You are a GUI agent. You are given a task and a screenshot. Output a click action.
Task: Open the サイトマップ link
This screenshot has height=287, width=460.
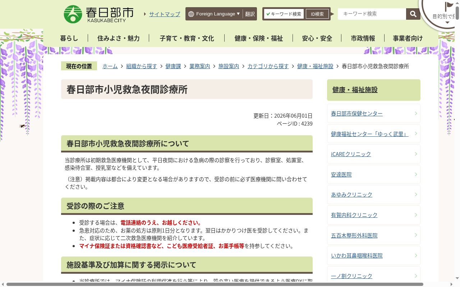tap(165, 14)
